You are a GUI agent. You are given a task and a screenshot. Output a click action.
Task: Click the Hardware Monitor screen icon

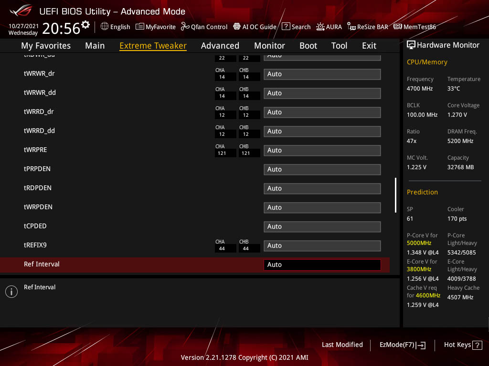pos(411,45)
